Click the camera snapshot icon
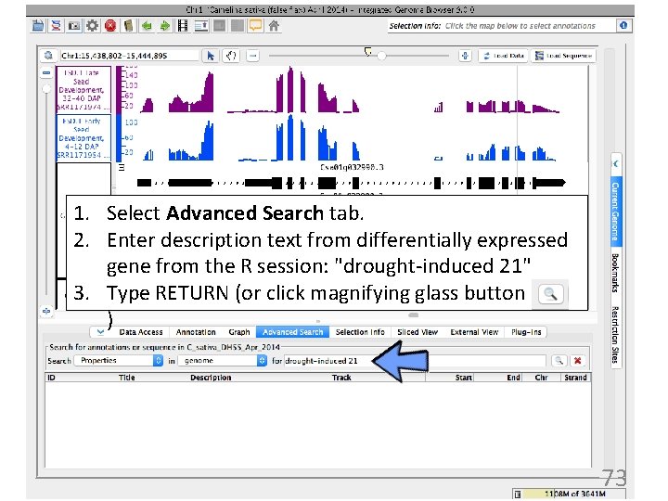 pos(74,26)
